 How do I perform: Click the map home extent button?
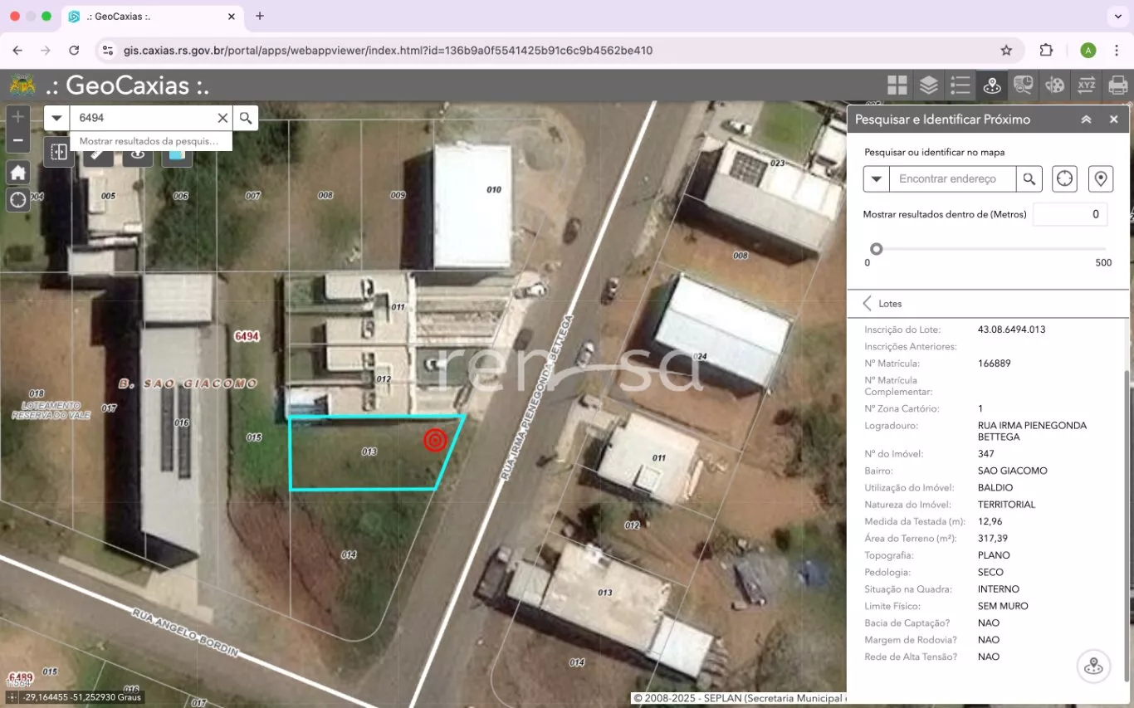point(18,173)
